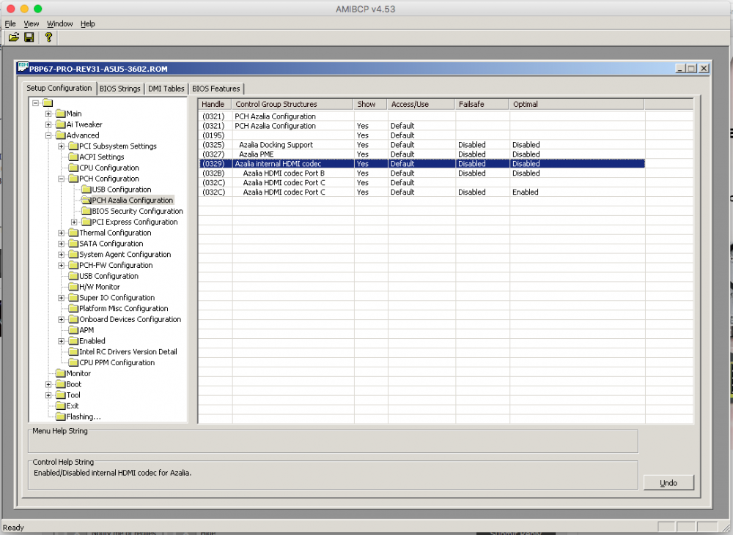Image resolution: width=733 pixels, height=535 pixels.
Task: Click the Show column header
Action: pyautogui.click(x=369, y=104)
